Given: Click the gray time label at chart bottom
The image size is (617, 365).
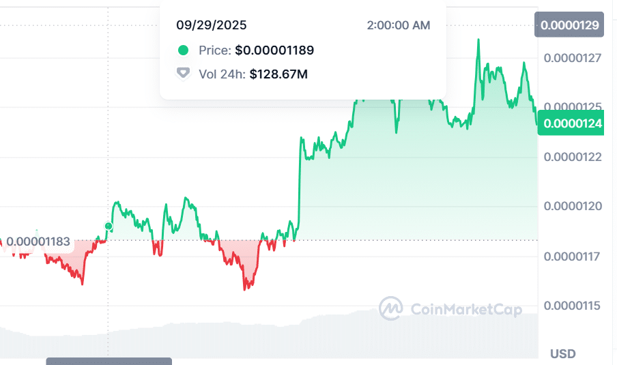Looking at the screenshot, I should pos(109,361).
